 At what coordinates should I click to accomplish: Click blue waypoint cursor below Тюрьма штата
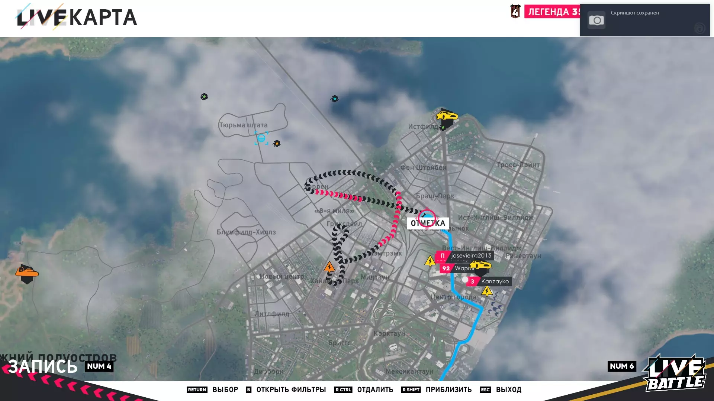coord(261,138)
